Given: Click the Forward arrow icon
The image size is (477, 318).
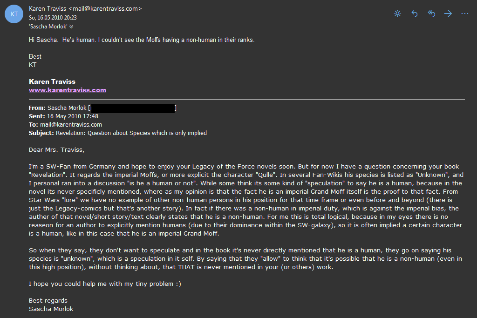Looking at the screenshot, I should [x=448, y=14].
